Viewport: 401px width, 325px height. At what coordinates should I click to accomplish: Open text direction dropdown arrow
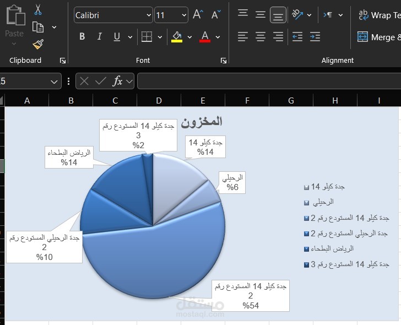(340, 15)
